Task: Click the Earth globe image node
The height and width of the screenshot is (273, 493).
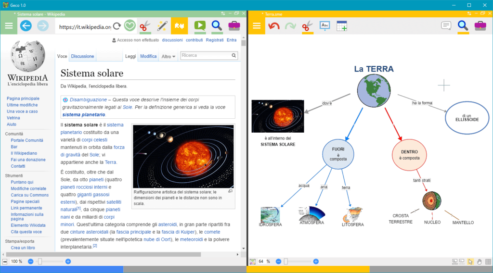Action: coord(374,90)
